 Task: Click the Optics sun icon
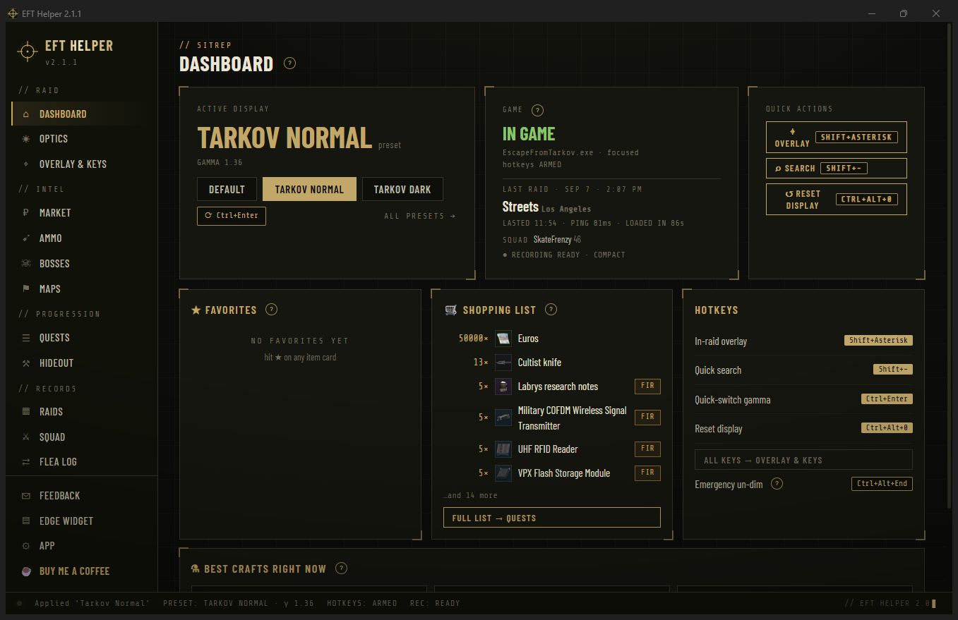(26, 139)
